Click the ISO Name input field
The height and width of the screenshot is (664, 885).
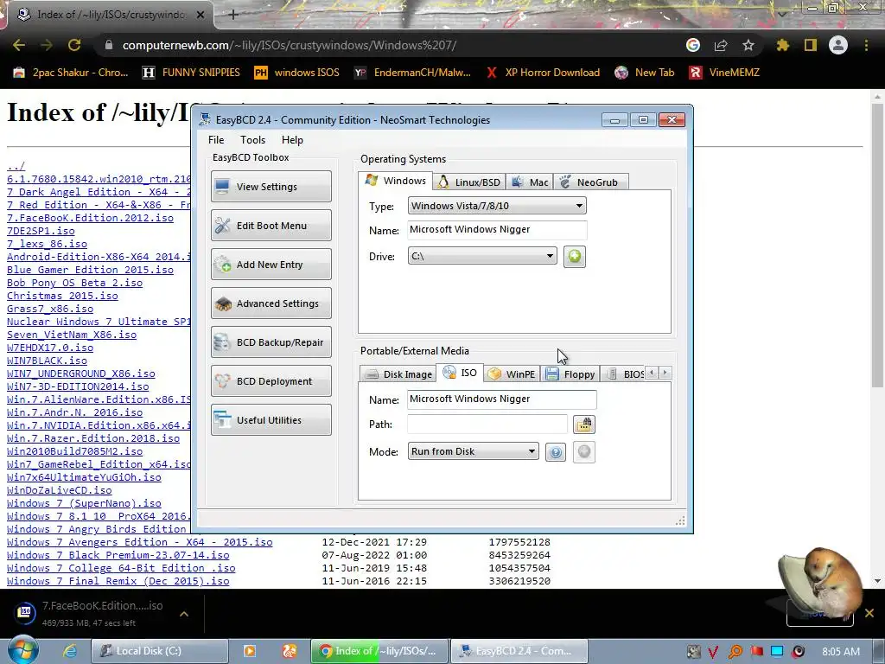501,399
